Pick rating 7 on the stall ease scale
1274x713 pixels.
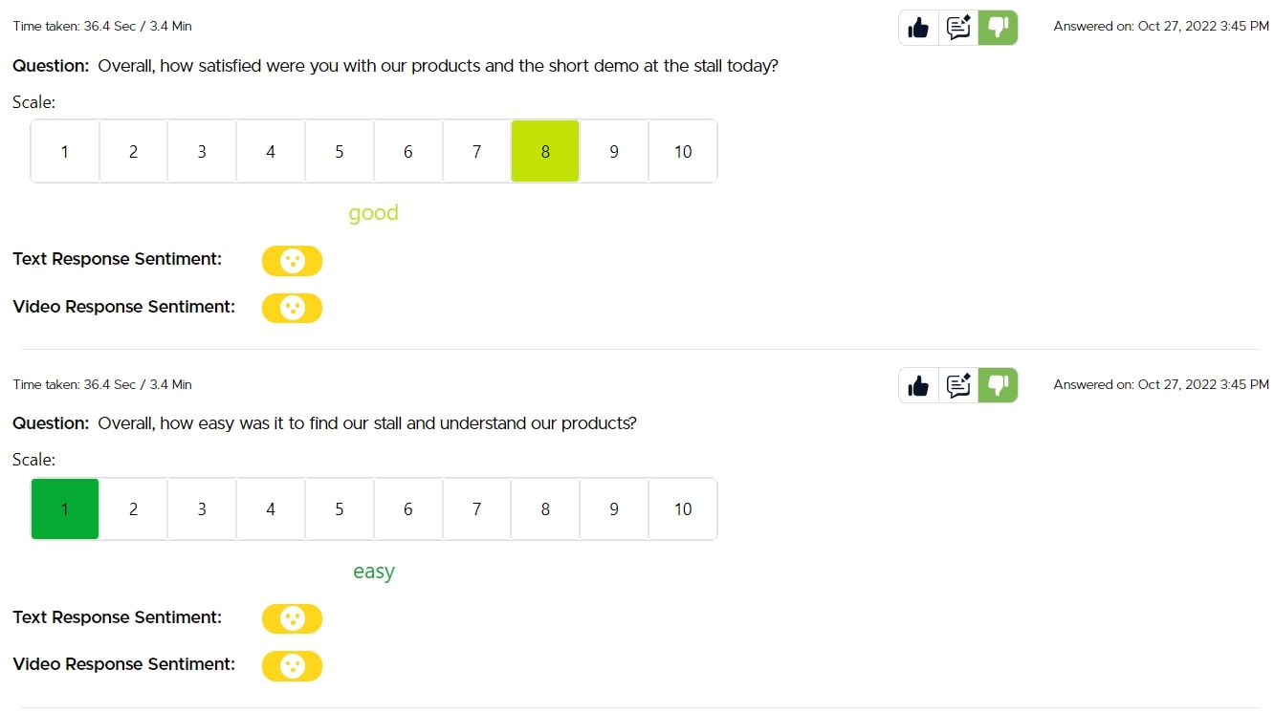click(476, 509)
